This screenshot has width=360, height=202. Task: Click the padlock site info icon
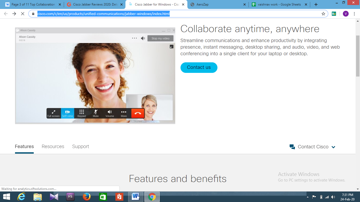click(33, 14)
